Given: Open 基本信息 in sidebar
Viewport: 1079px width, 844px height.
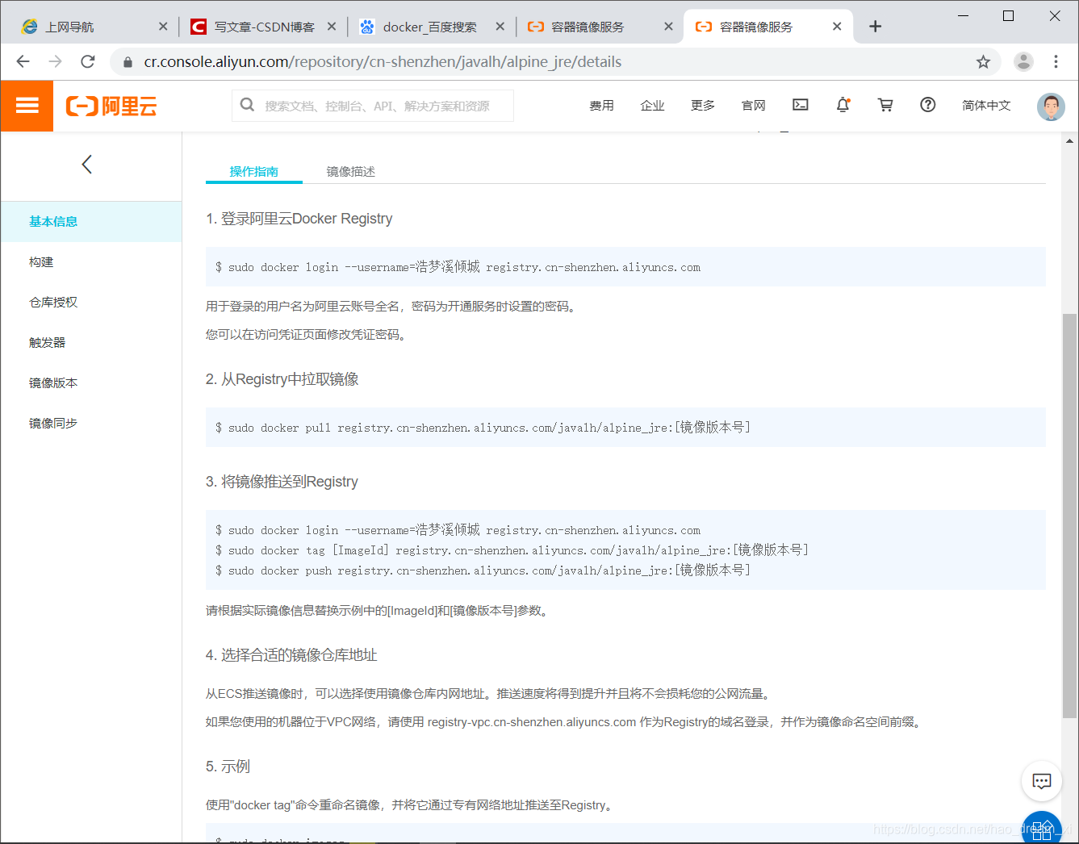Looking at the screenshot, I should tap(91, 221).
